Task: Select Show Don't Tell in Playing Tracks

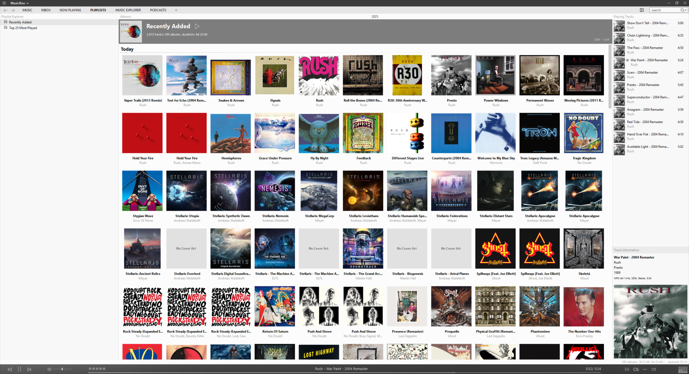Action: coord(651,26)
